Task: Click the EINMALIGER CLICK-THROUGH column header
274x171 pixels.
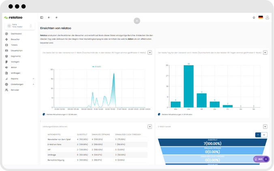Action: point(128,135)
